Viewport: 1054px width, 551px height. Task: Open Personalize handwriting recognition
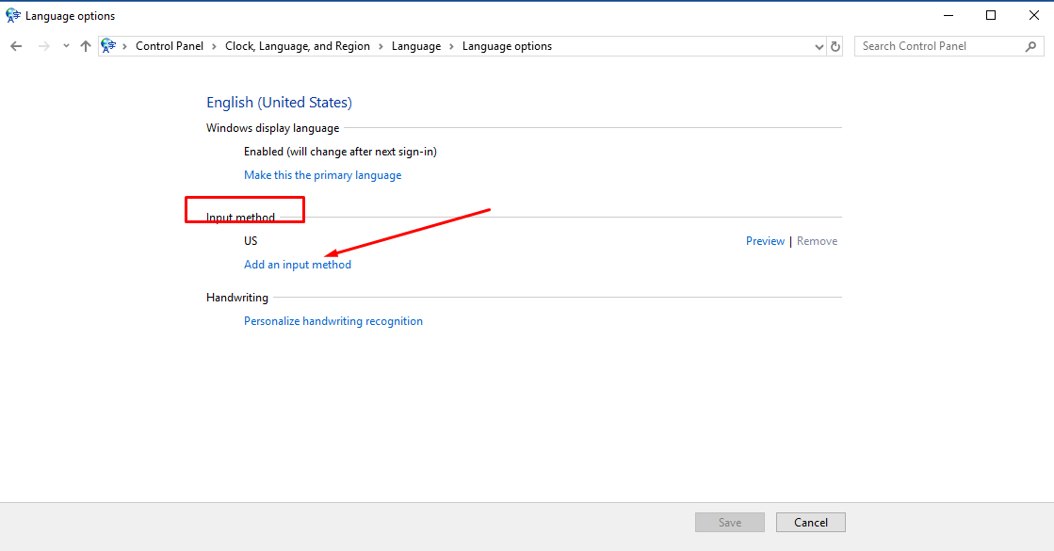[333, 321]
